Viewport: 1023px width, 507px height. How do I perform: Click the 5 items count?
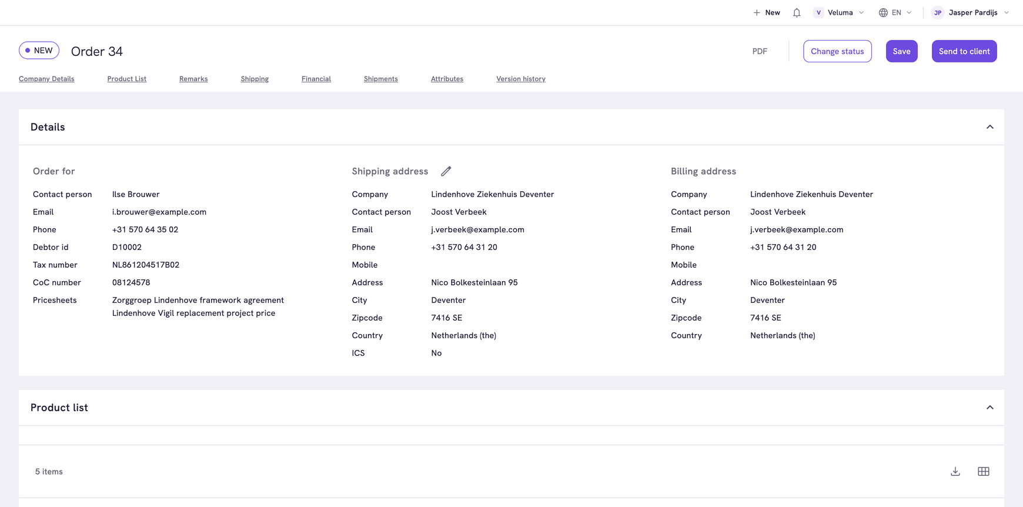(x=49, y=472)
